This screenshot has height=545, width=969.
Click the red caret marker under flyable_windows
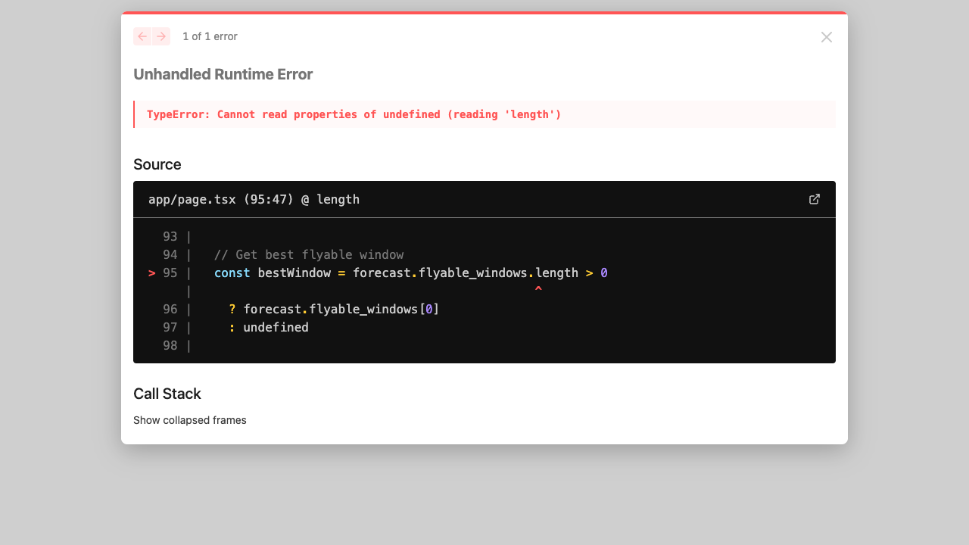click(x=538, y=290)
